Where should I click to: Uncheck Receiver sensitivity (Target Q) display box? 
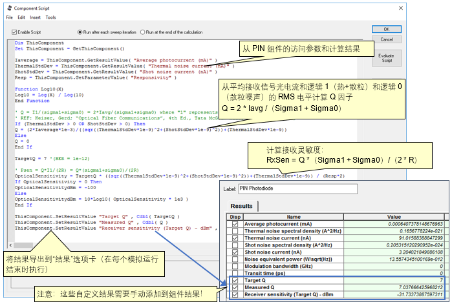coord(235,294)
